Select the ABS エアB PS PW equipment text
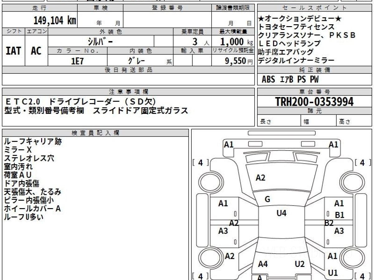374x280 pixels. coord(290,80)
